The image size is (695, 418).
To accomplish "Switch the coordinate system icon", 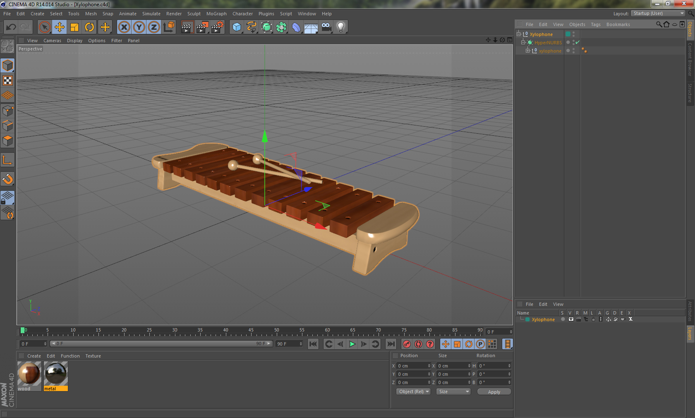I will pos(169,27).
